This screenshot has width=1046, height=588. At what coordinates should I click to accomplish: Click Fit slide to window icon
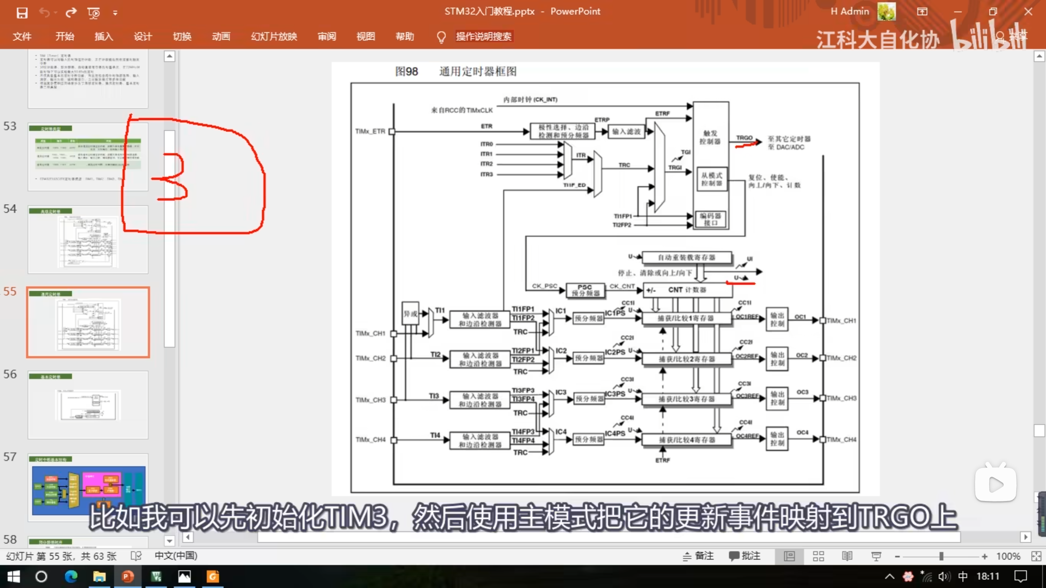1036,556
